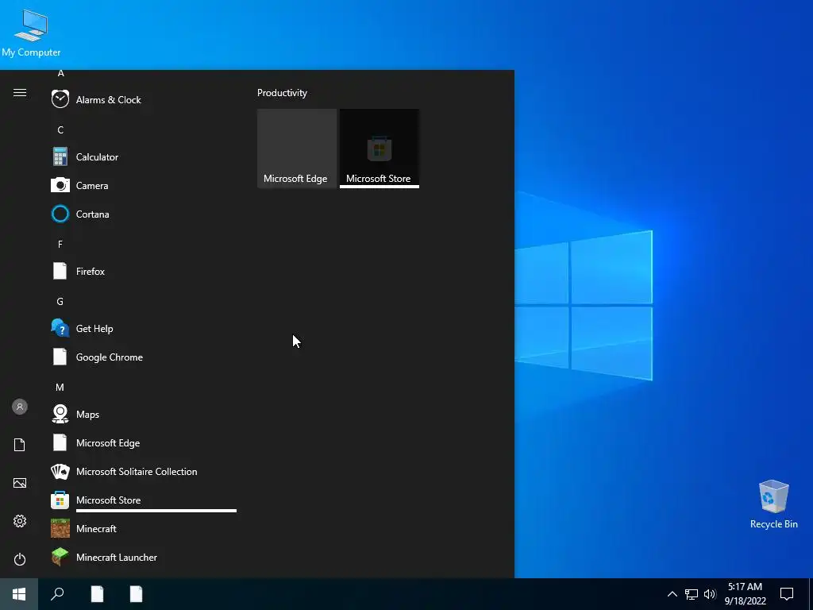The width and height of the screenshot is (813, 610).
Task: Click the letter F section header
Action: (x=60, y=244)
